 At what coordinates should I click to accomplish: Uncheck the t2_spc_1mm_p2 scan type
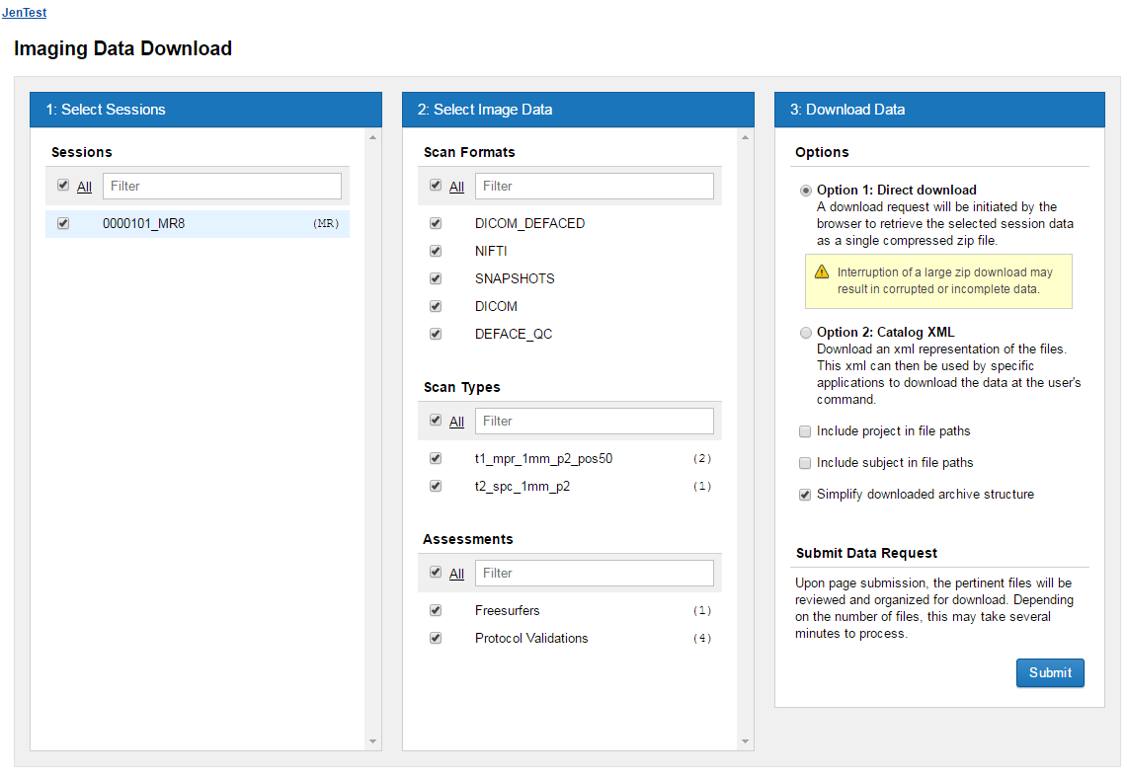click(436, 487)
